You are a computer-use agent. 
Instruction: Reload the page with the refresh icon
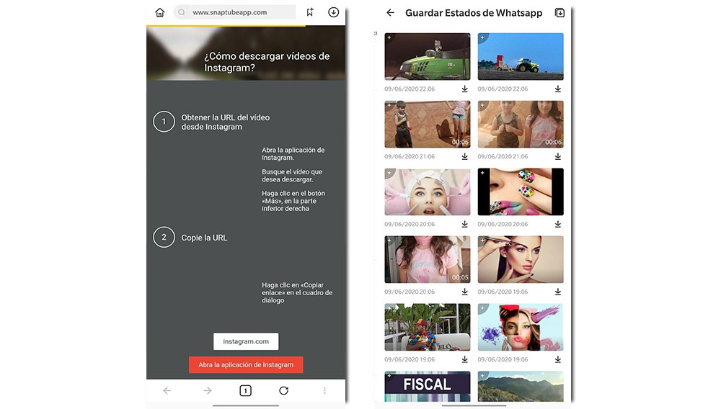pyautogui.click(x=283, y=391)
